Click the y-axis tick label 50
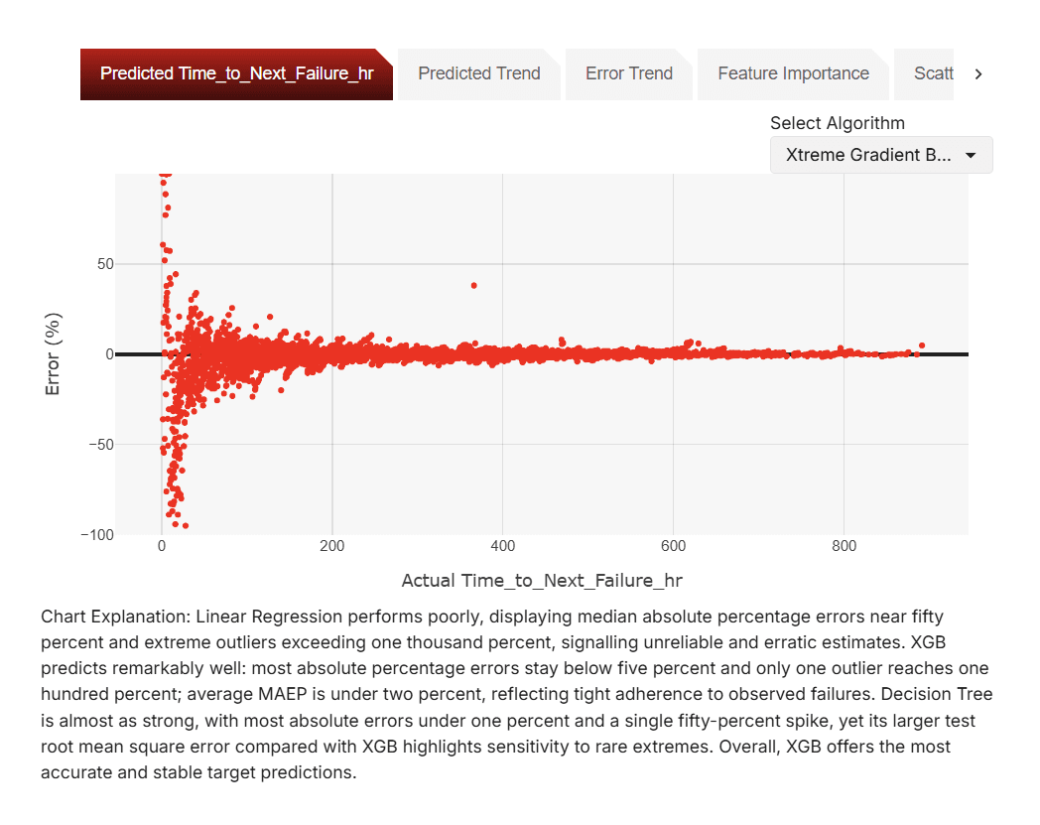1040x825 pixels. pyautogui.click(x=105, y=264)
